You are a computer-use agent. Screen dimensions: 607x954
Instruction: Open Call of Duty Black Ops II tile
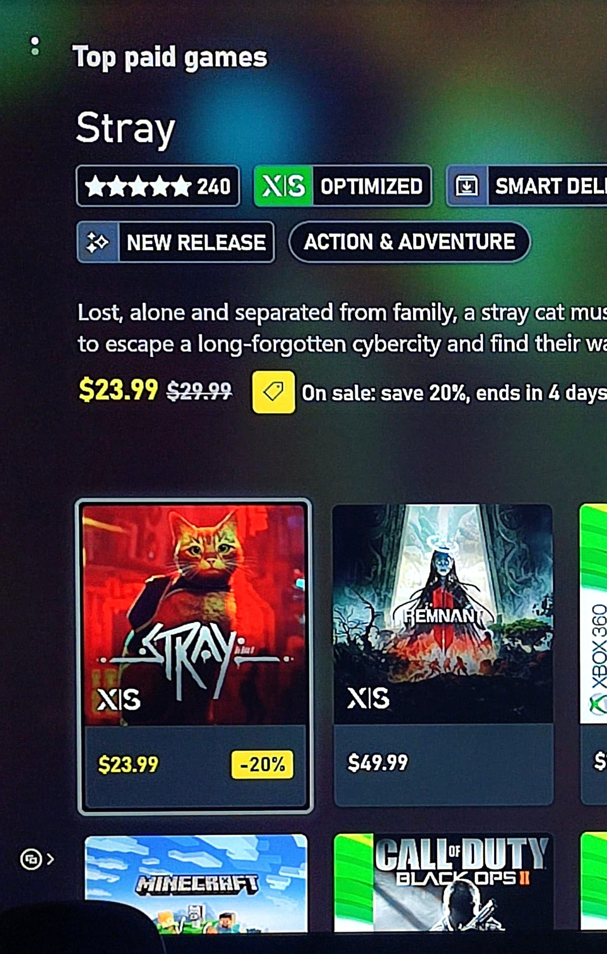pos(443,883)
